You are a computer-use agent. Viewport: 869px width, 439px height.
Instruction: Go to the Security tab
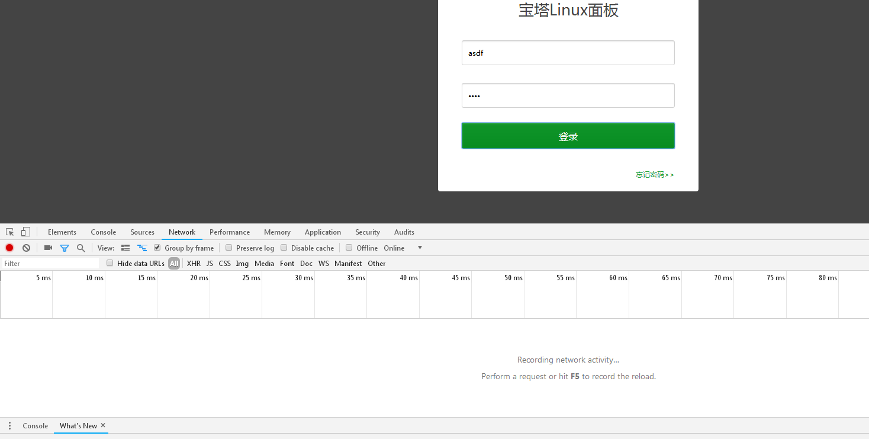coord(368,232)
